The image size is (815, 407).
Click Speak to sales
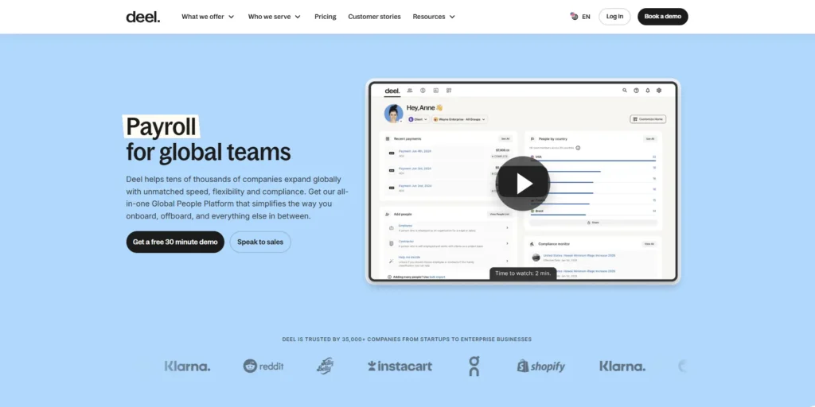click(x=260, y=242)
